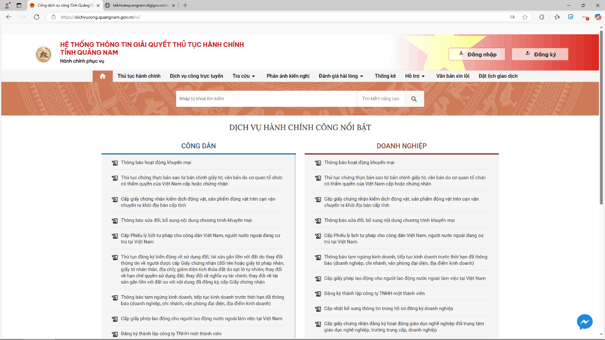The image size is (605, 340).
Task: Open the Messenger chat bubble
Action: pos(585,322)
